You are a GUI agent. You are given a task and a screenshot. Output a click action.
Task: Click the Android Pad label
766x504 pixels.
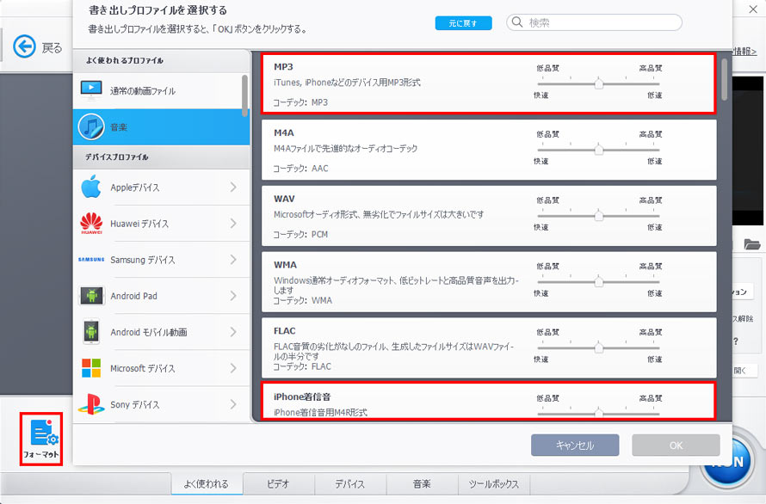(x=134, y=296)
